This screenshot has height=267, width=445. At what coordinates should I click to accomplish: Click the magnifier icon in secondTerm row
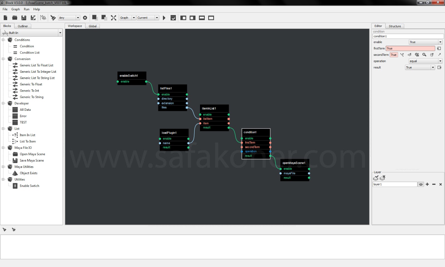coord(424,55)
